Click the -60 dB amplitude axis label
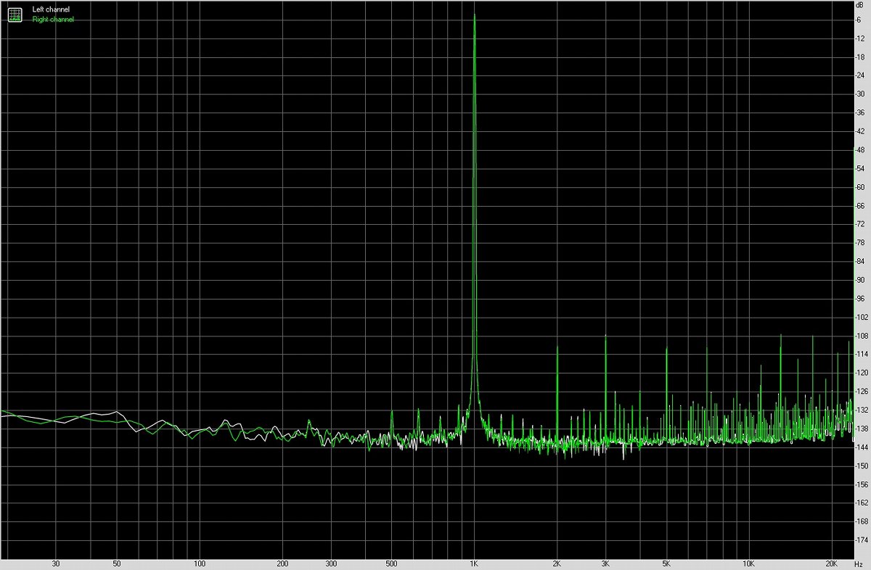 coord(861,187)
